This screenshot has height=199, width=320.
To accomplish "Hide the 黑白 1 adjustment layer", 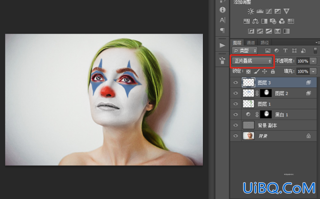I will point(236,114).
